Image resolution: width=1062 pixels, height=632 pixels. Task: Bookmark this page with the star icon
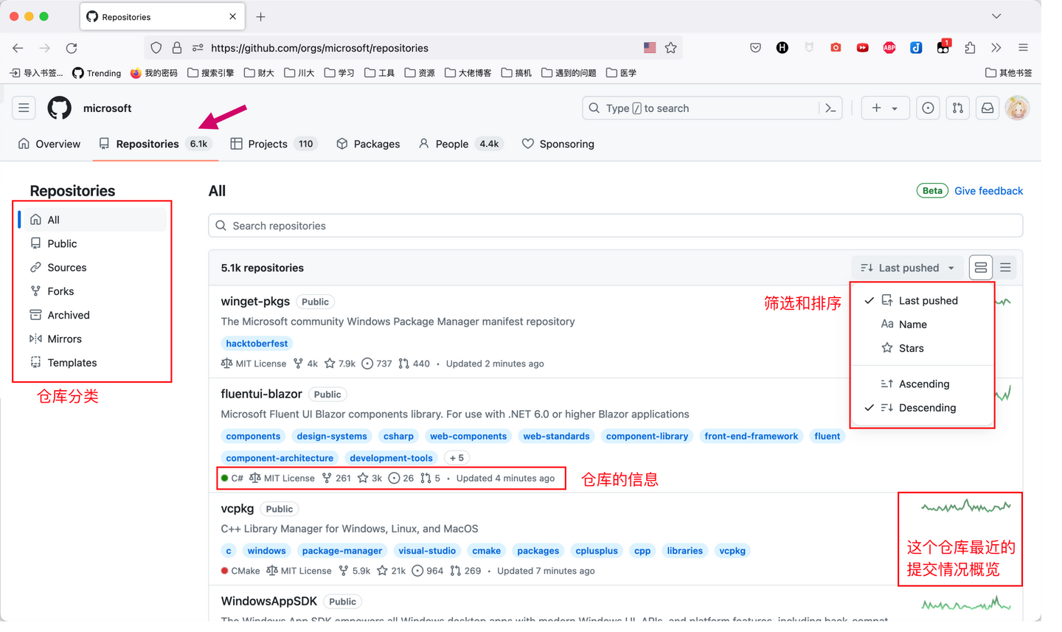click(x=670, y=48)
